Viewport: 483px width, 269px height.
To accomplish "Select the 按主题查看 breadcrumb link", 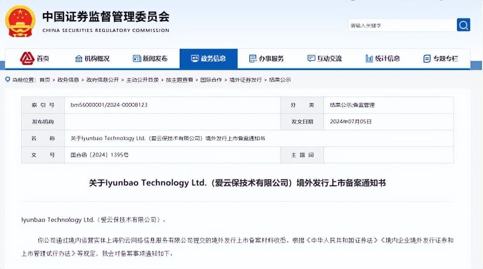I will (x=179, y=80).
